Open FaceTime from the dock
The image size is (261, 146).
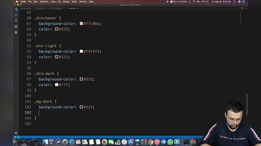111,142
